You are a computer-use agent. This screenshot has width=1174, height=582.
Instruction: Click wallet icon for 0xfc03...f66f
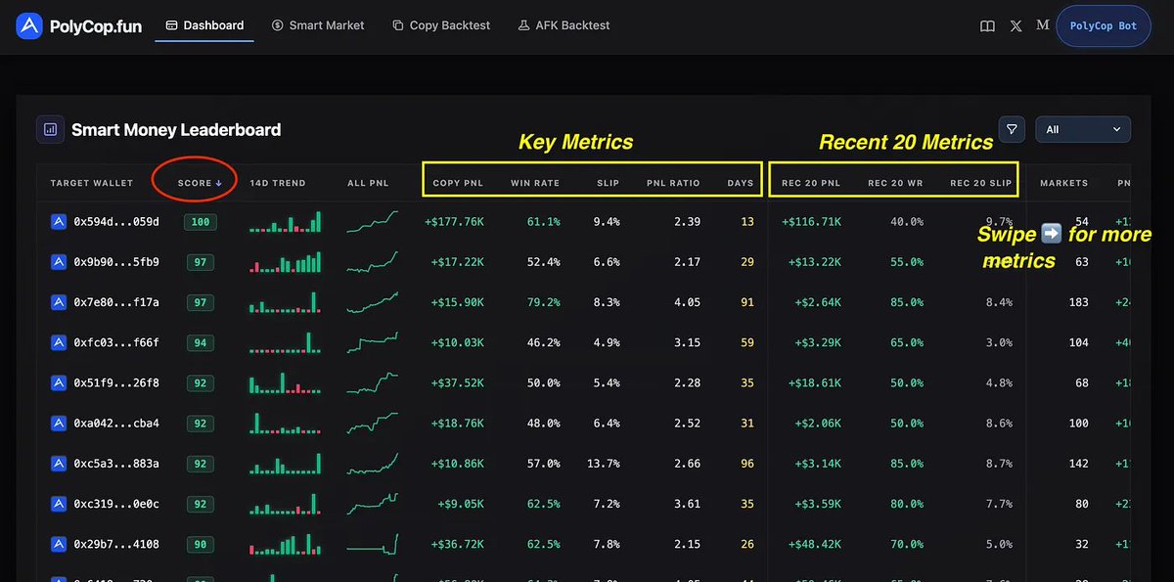[x=58, y=342]
